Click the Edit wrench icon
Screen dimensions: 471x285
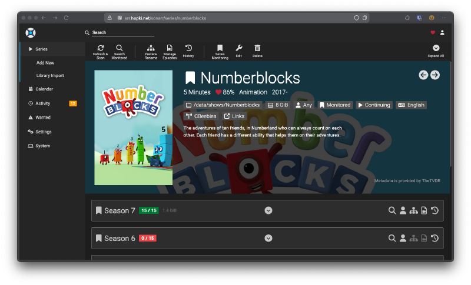pyautogui.click(x=238, y=50)
